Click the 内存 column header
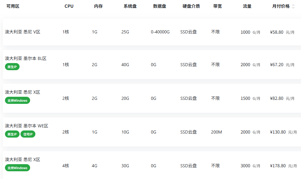The width and height of the screenshot is (301, 179). pyautogui.click(x=98, y=6)
